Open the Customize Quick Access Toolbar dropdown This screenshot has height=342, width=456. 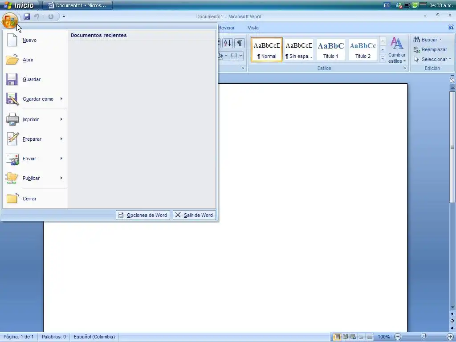point(64,16)
